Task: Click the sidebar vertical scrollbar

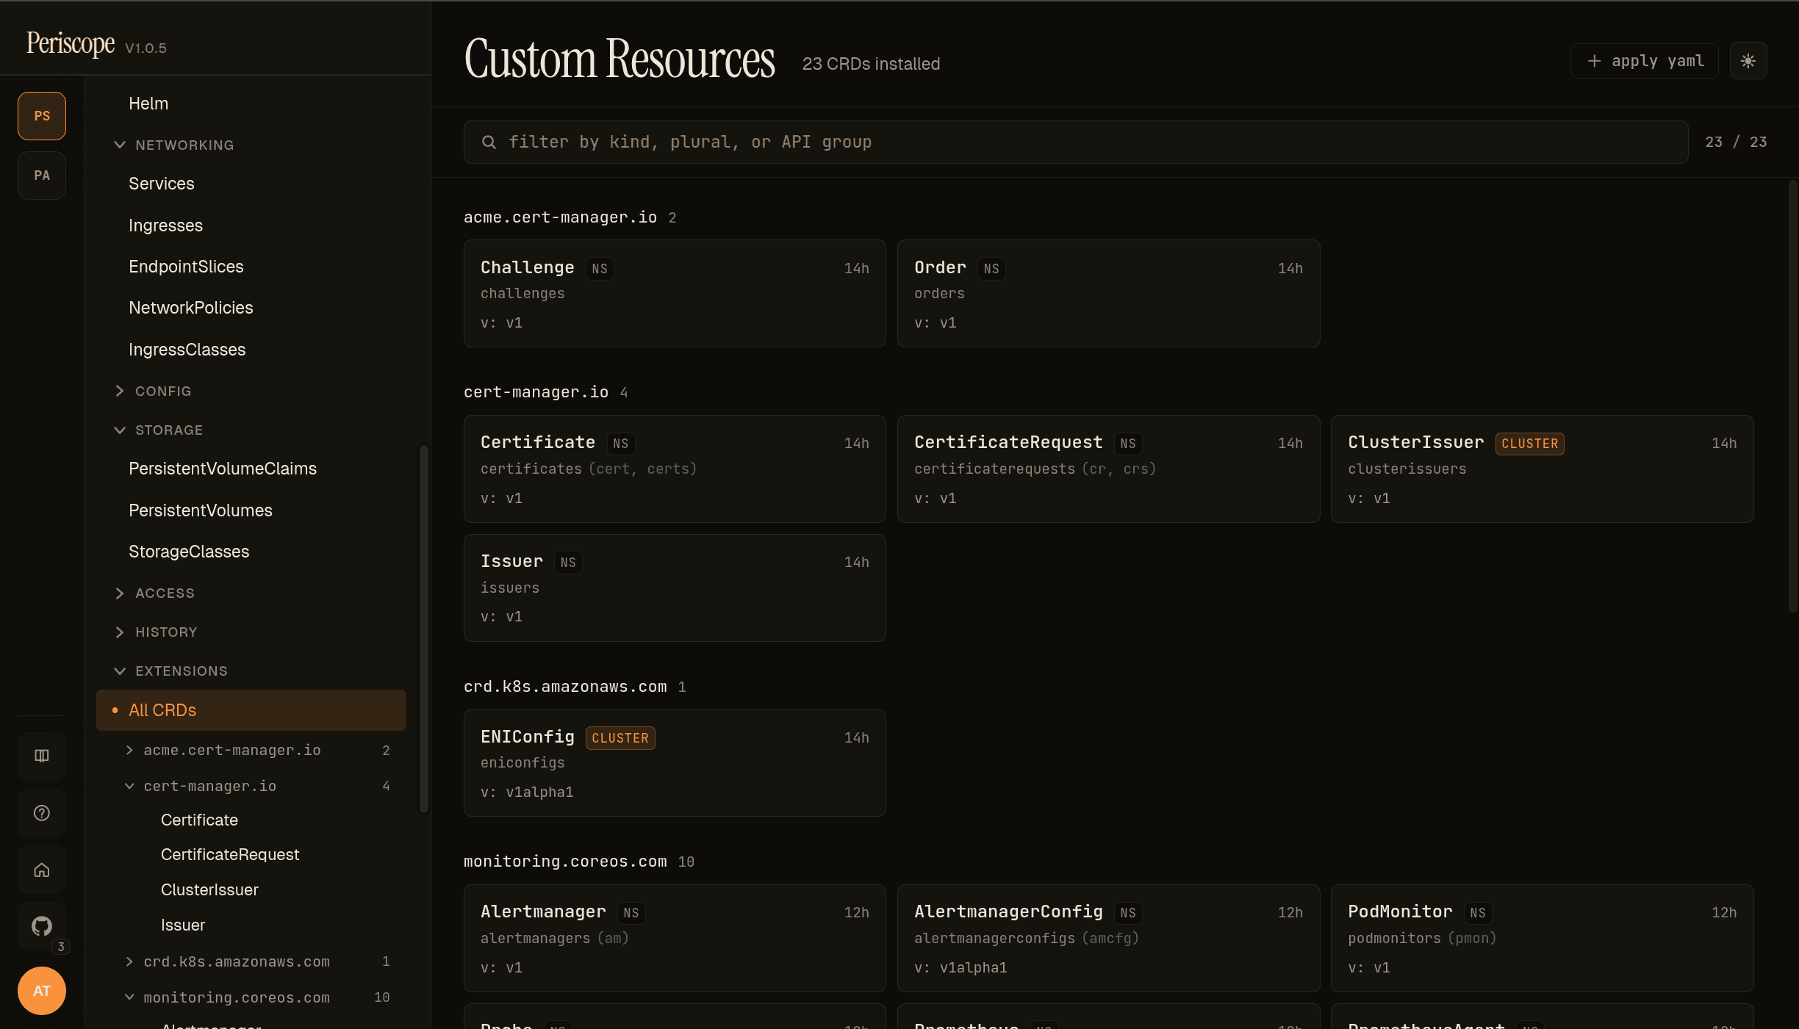Action: tap(423, 629)
